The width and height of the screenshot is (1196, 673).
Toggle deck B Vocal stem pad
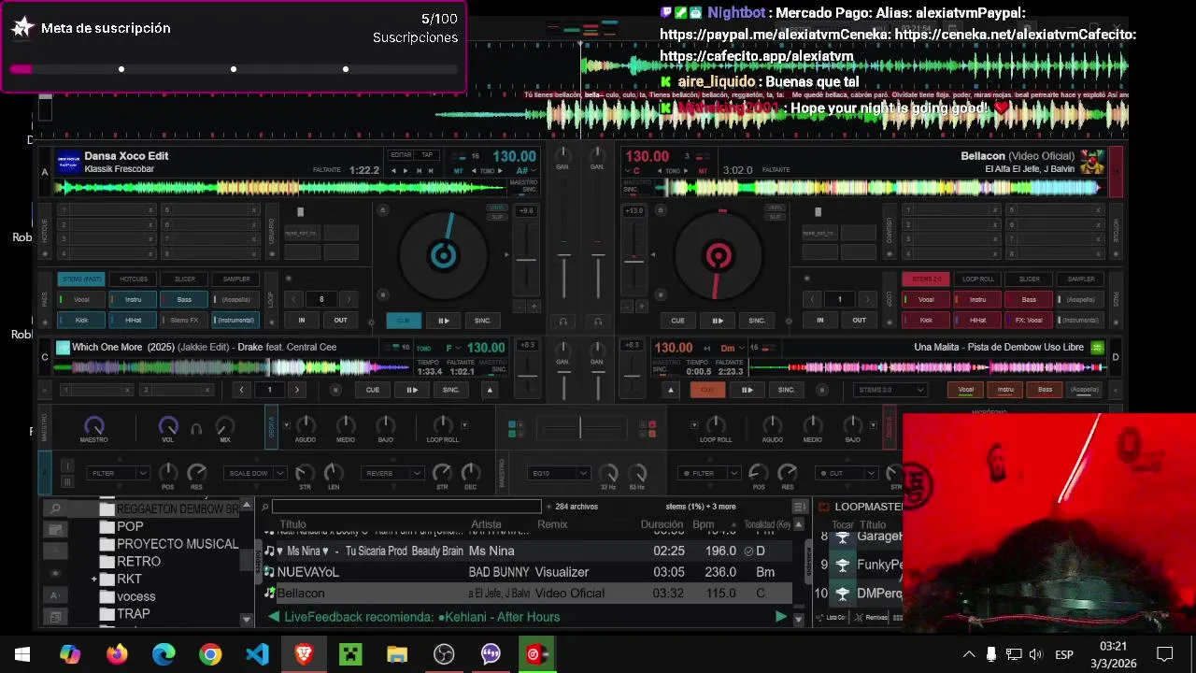pyautogui.click(x=926, y=299)
